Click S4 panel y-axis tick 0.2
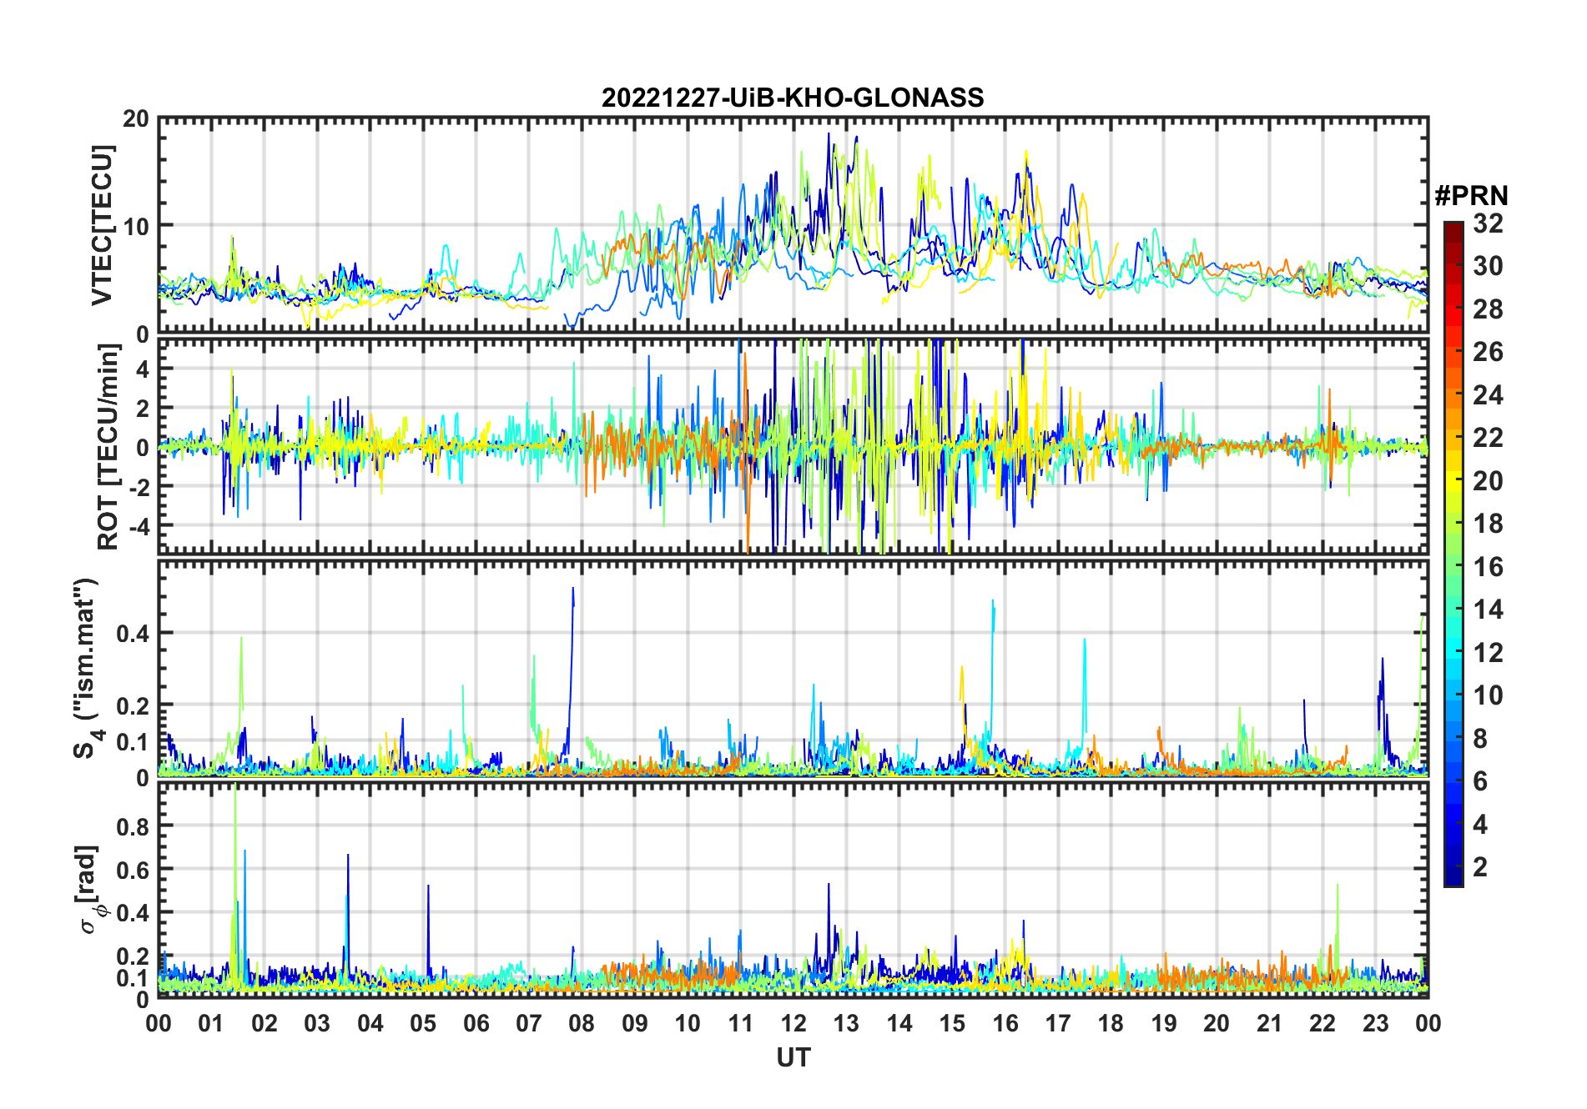 coord(133,705)
